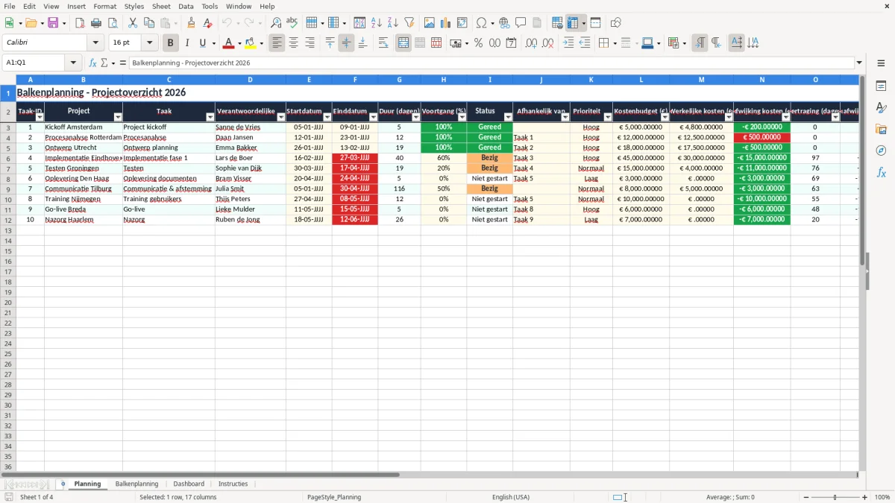Viewport: 895px width, 503px height.
Task: Click the Sort dialog icon
Action: click(x=359, y=23)
